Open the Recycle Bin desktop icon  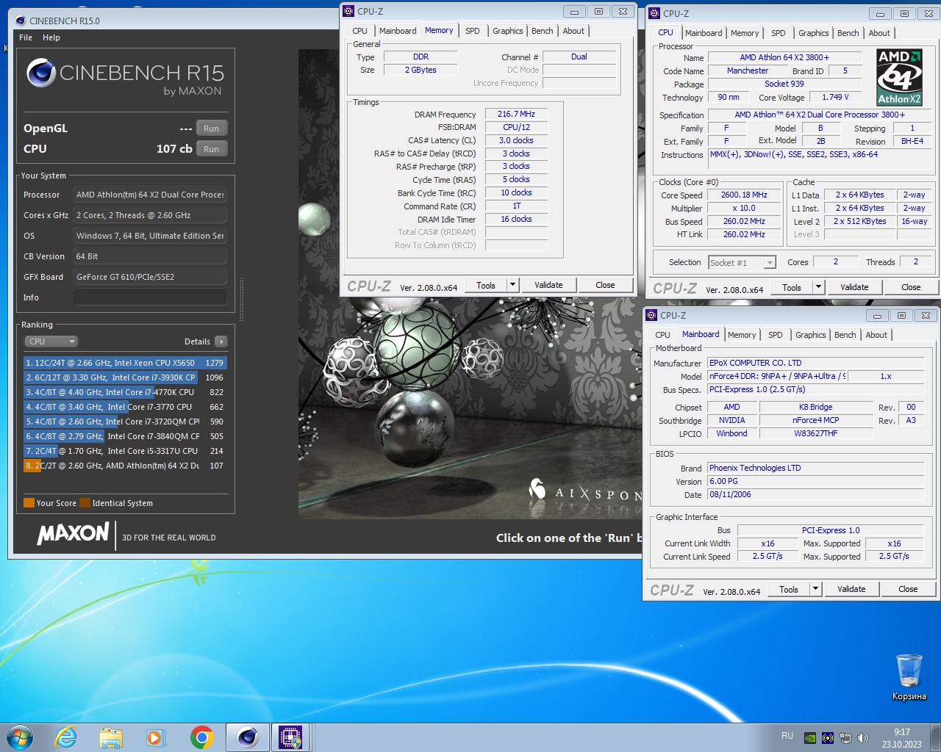point(909,676)
